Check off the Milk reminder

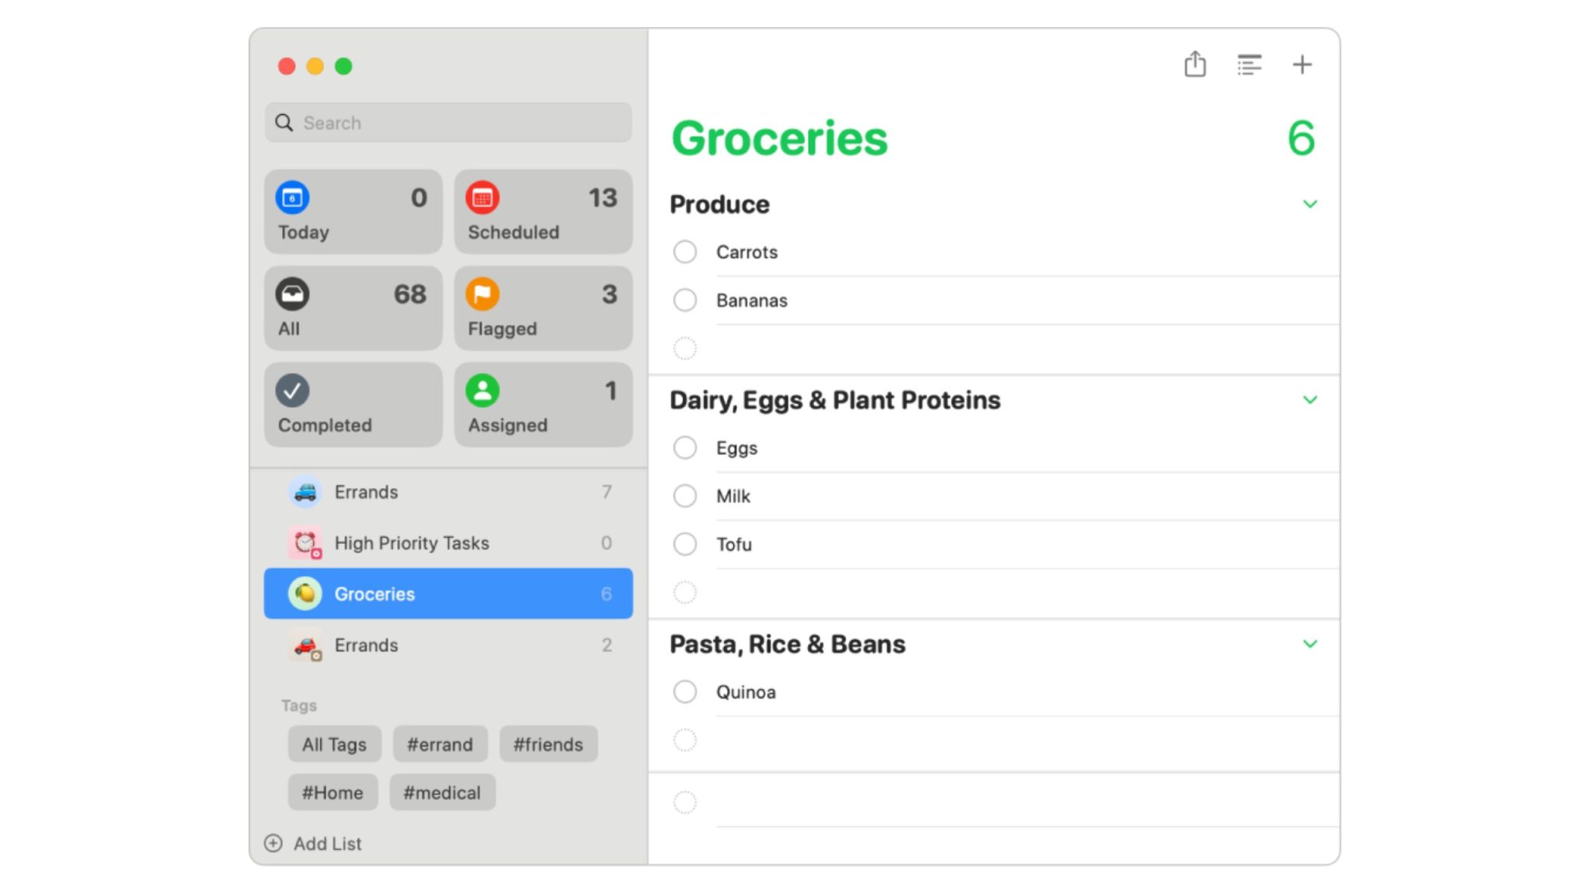pyautogui.click(x=685, y=496)
